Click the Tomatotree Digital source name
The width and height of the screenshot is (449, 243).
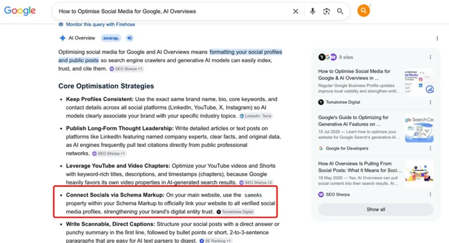click(x=343, y=102)
